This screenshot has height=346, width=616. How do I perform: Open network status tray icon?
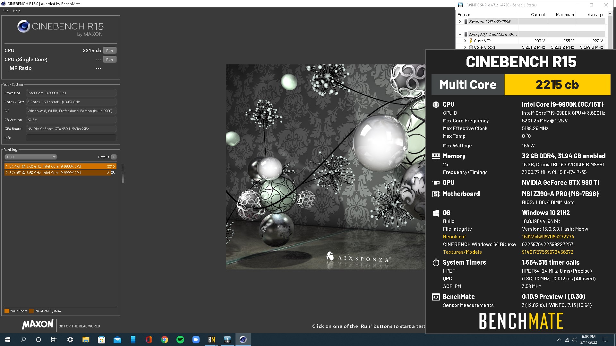[567, 340]
